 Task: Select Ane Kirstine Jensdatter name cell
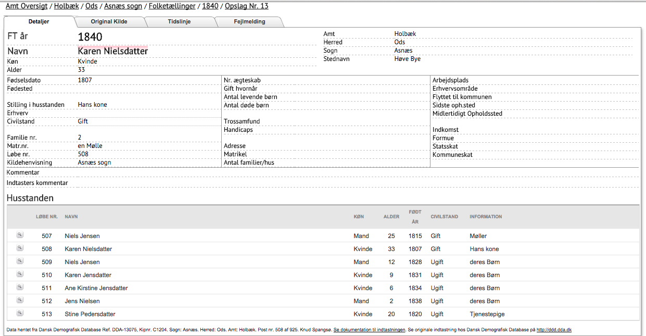pos(96,288)
